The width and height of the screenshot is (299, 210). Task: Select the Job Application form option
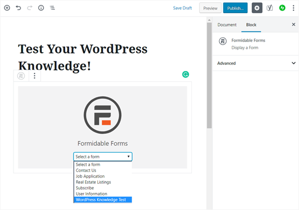point(103,176)
